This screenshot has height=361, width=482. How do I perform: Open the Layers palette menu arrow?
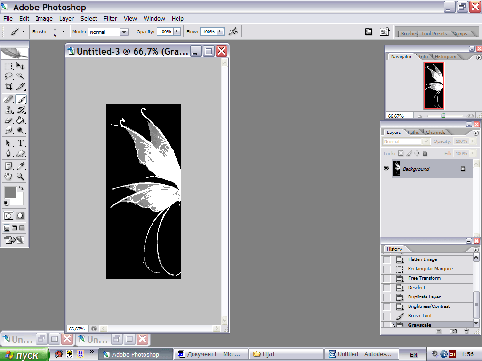[476, 133]
